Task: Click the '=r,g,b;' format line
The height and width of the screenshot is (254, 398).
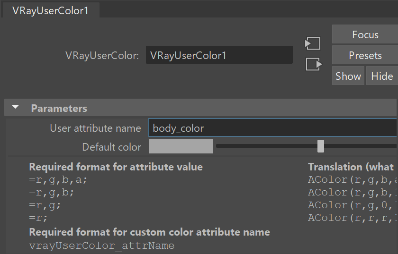Action: pos(52,192)
